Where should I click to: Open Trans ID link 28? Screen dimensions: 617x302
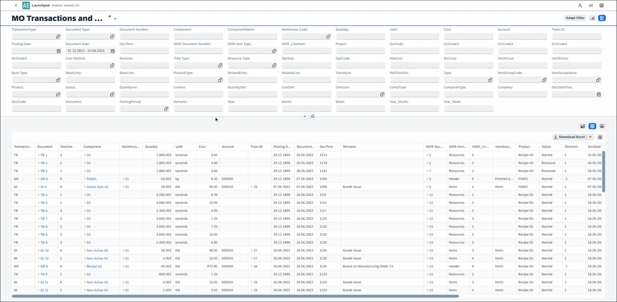click(255, 187)
